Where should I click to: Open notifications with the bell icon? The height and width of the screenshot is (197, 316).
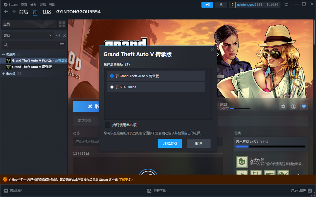click(221, 4)
